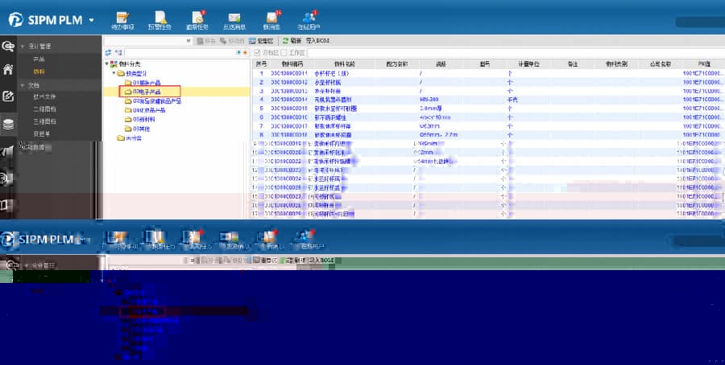Image resolution: width=725 pixels, height=365 pixels.
Task: Collapse the 文档 nav section
Action: (23, 86)
